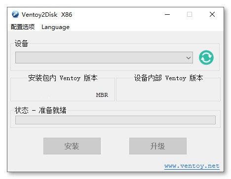The image size is (231, 179).
Task: Click the 设备内部 Ventoy 版本 label
Action: point(168,78)
